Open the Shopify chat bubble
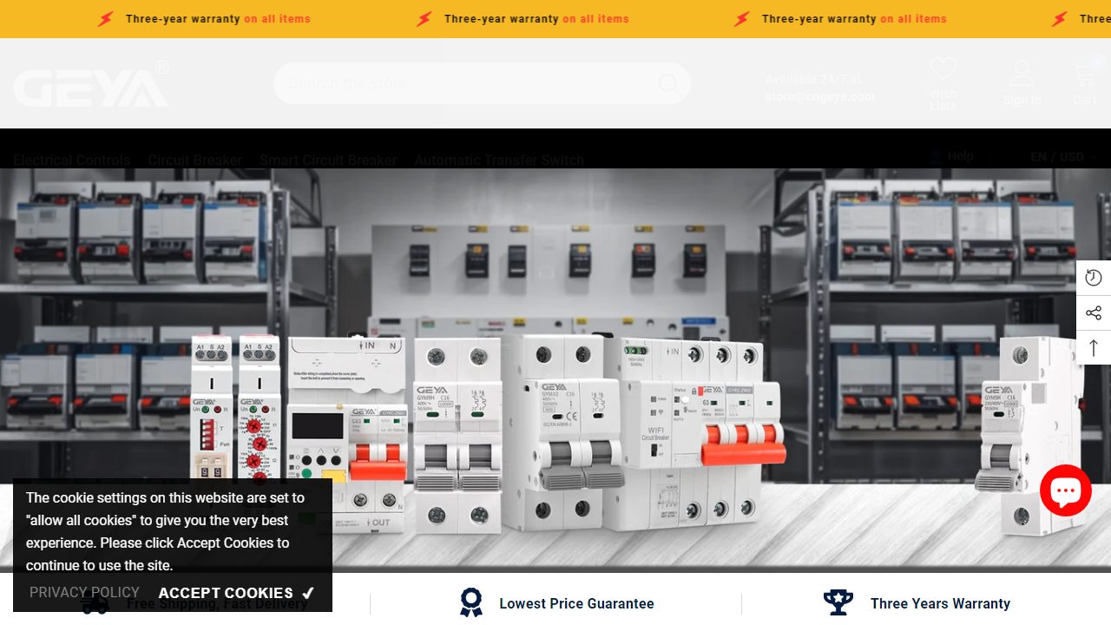The height and width of the screenshot is (625, 1111). tap(1066, 490)
